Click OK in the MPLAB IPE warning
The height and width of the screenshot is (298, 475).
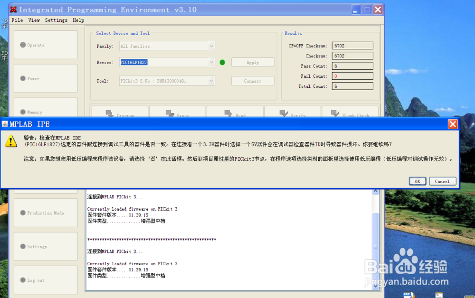point(418,181)
